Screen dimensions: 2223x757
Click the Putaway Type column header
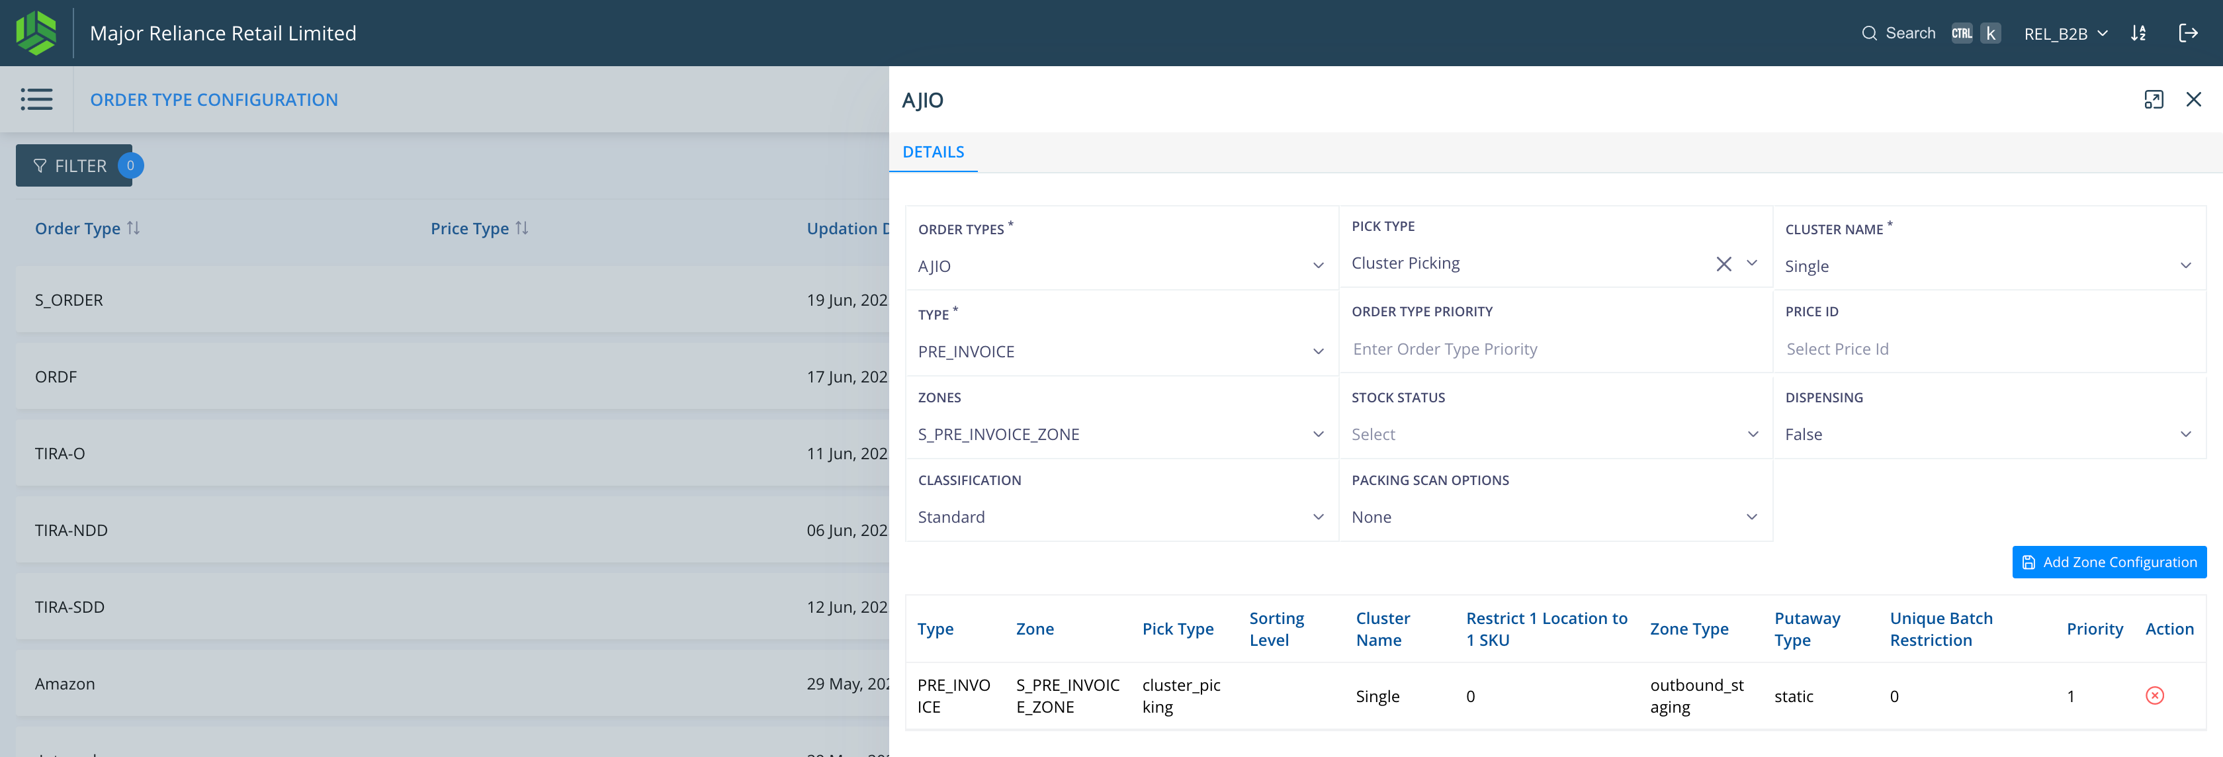[1807, 629]
